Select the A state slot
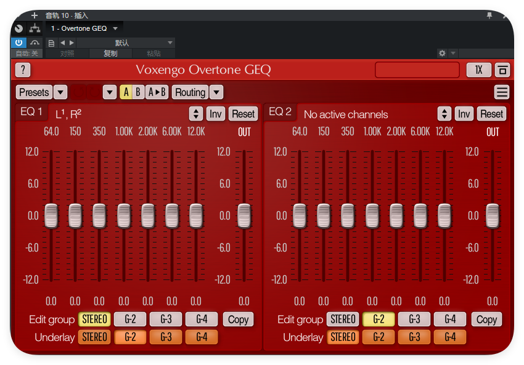This screenshot has height=365, width=524. [x=126, y=92]
